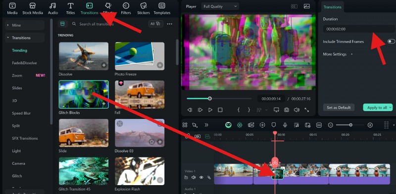The width and height of the screenshot is (396, 194).
Task: Set the mark out point
Action: (x=249, y=110)
